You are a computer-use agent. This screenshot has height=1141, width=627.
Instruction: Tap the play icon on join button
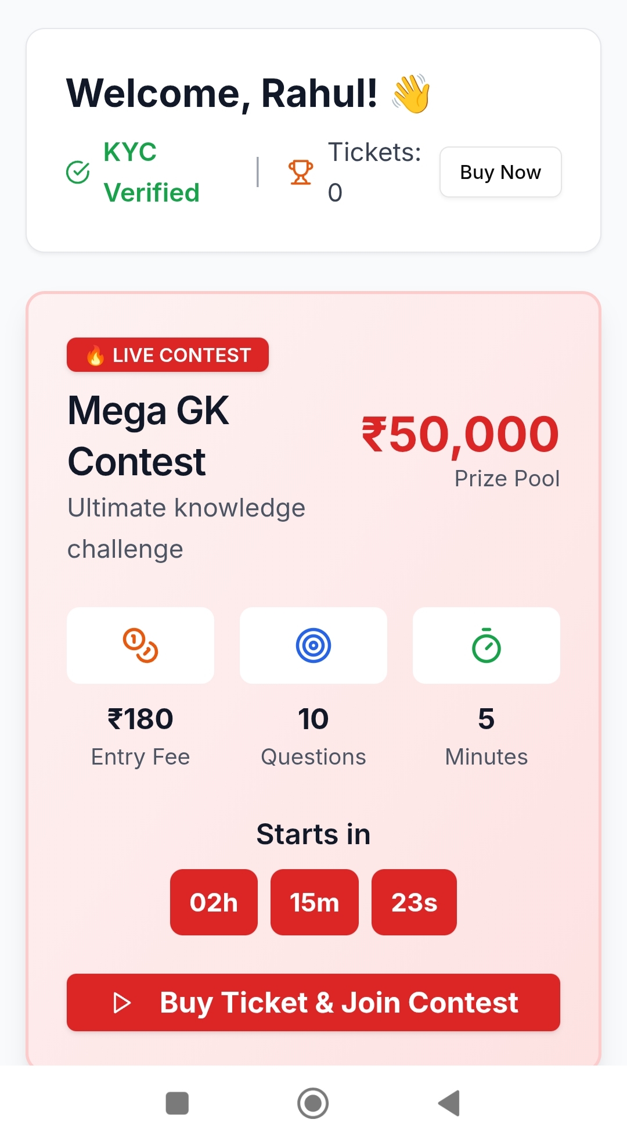122,1003
